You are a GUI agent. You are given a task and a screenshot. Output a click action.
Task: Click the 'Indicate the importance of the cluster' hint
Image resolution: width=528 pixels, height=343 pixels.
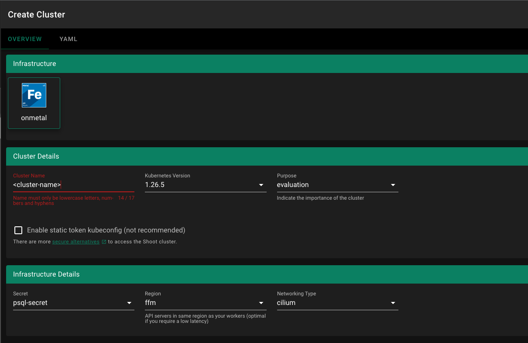320,198
